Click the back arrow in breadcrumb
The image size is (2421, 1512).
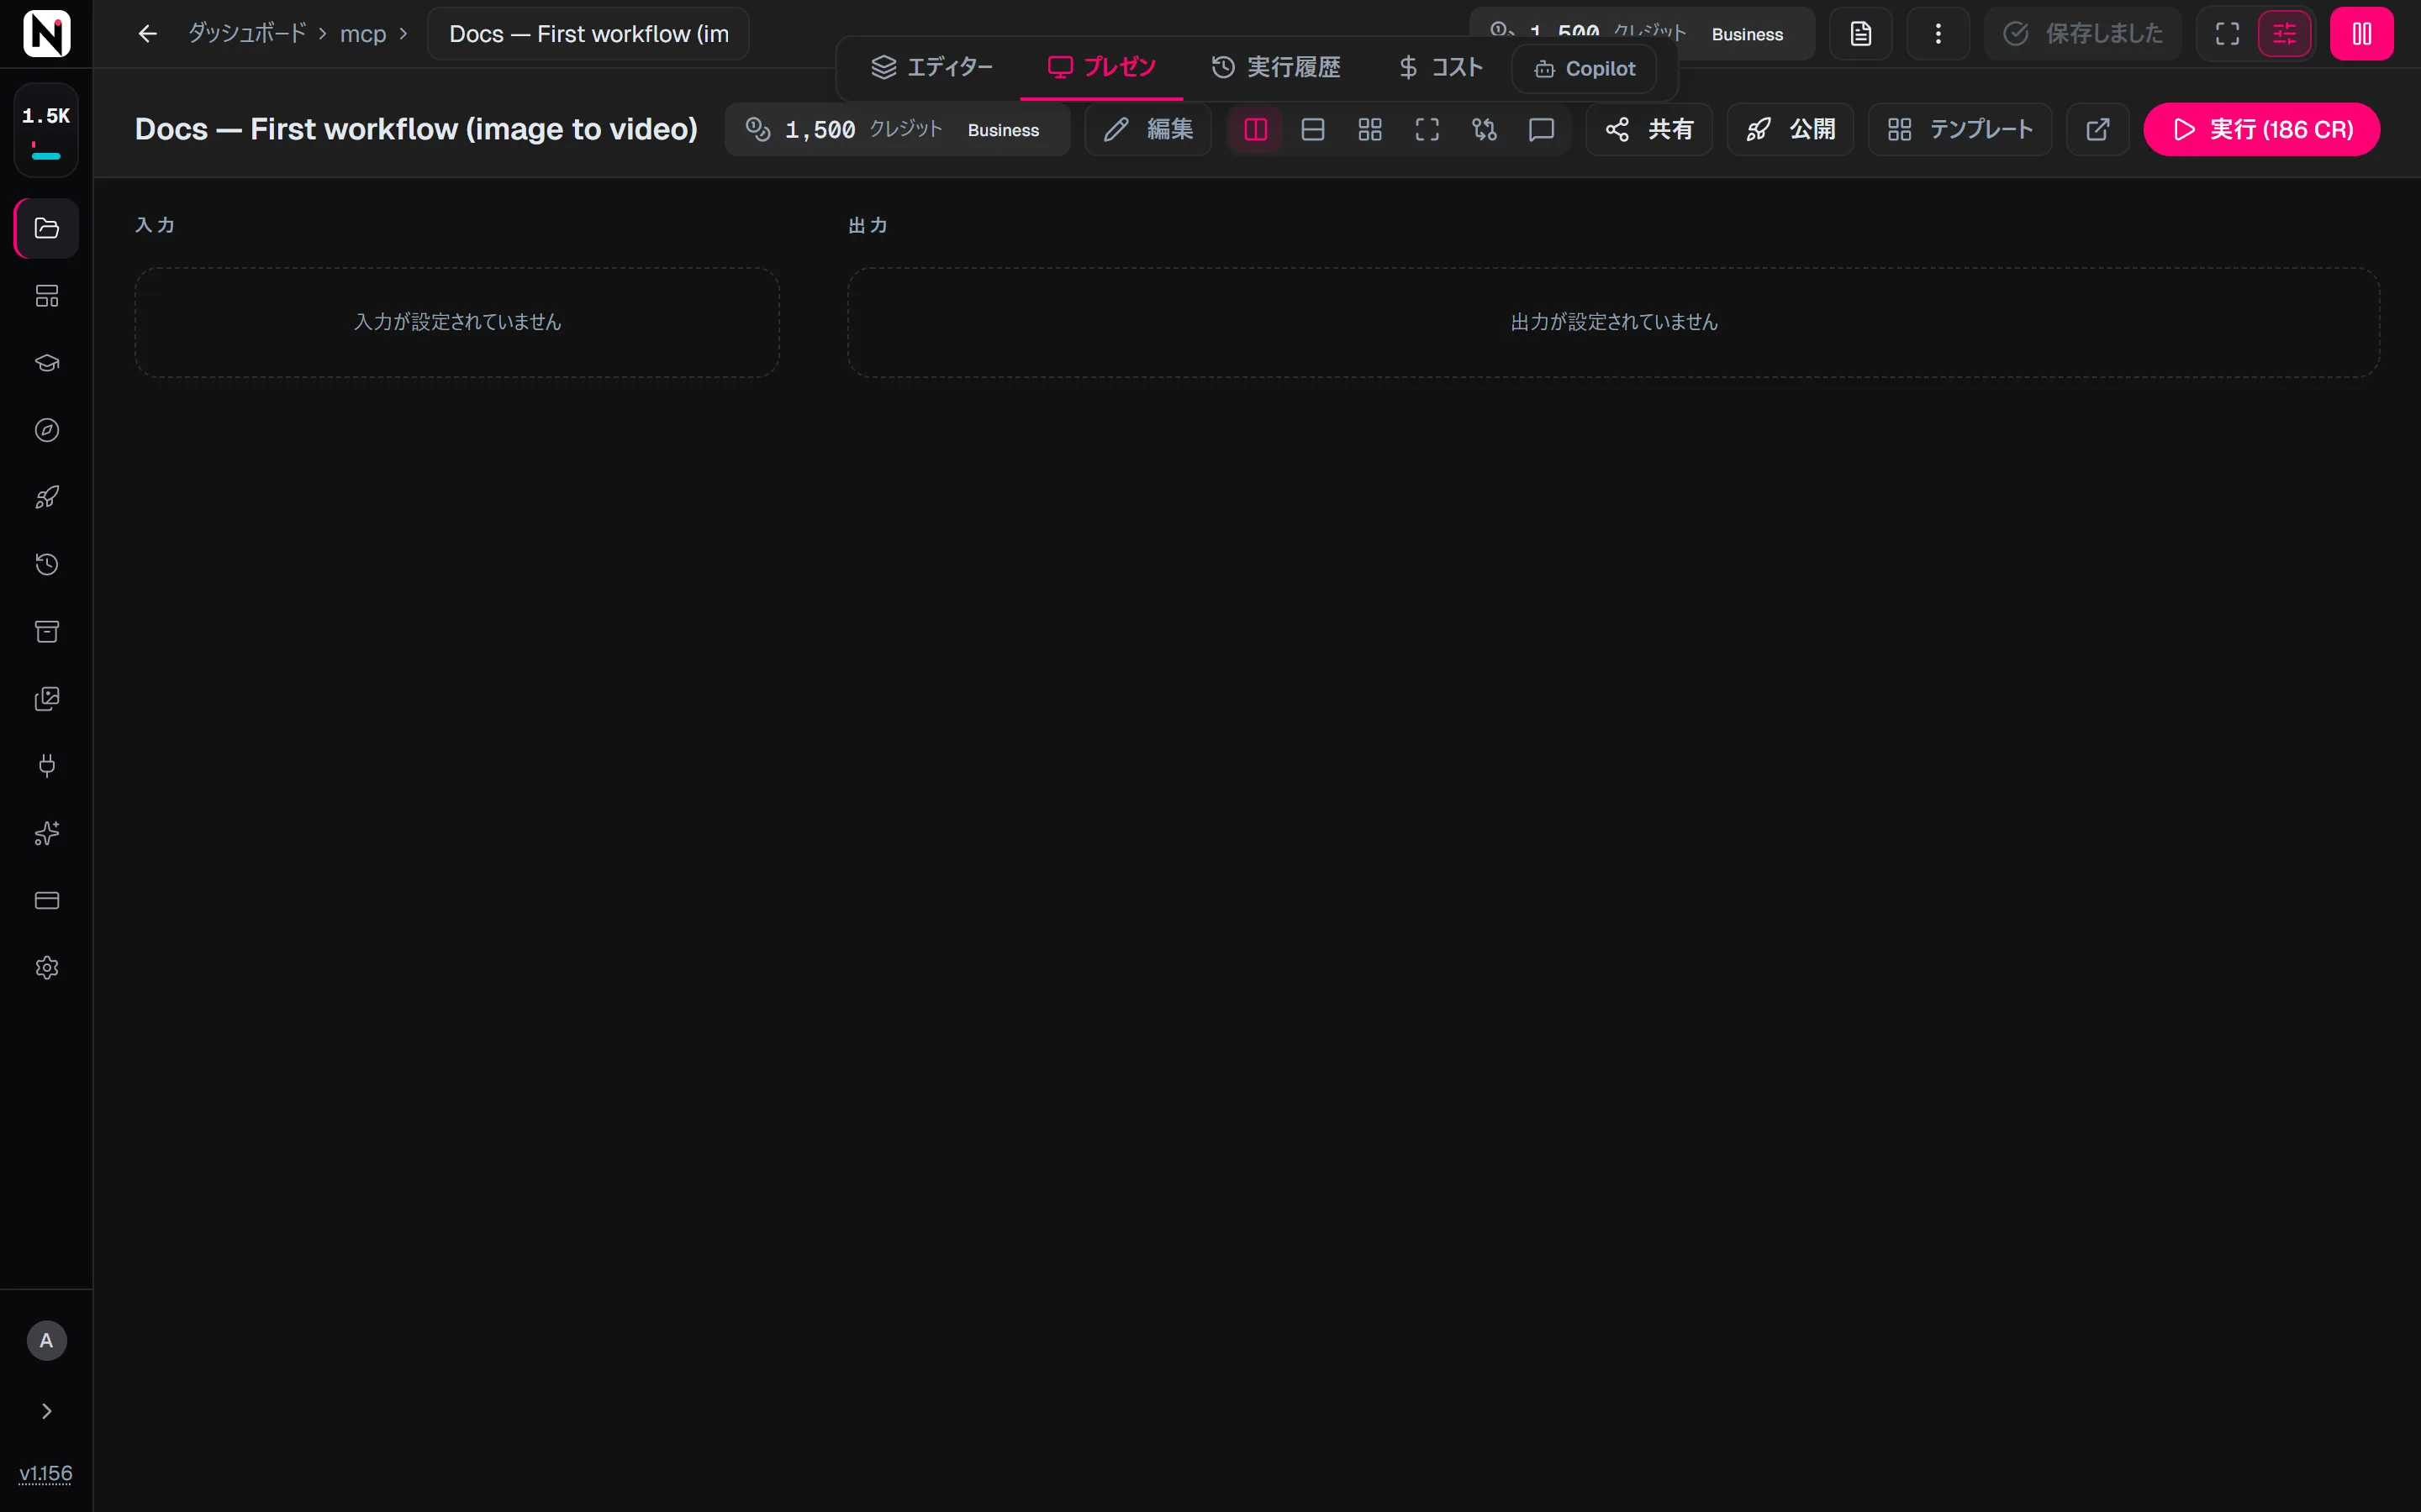(x=148, y=34)
